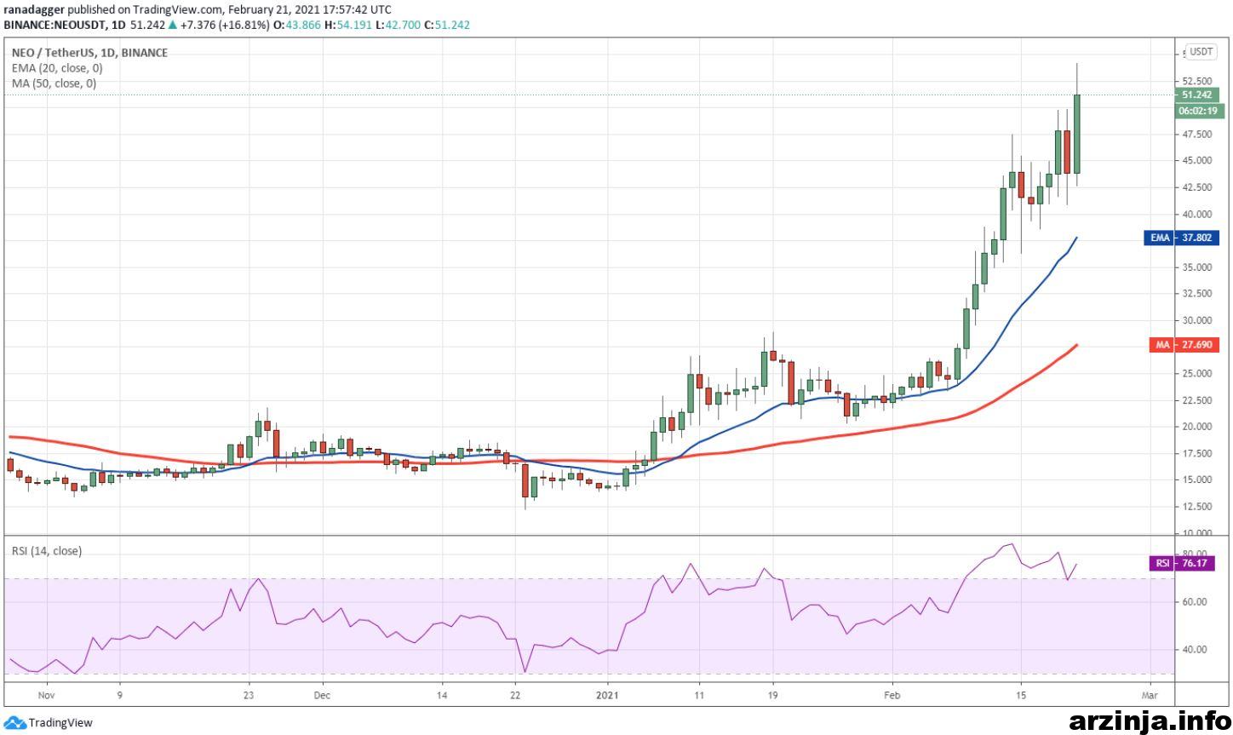This screenshot has height=735, width=1233.
Task: Click the 52.500 price axis label
Action: [x=1197, y=81]
